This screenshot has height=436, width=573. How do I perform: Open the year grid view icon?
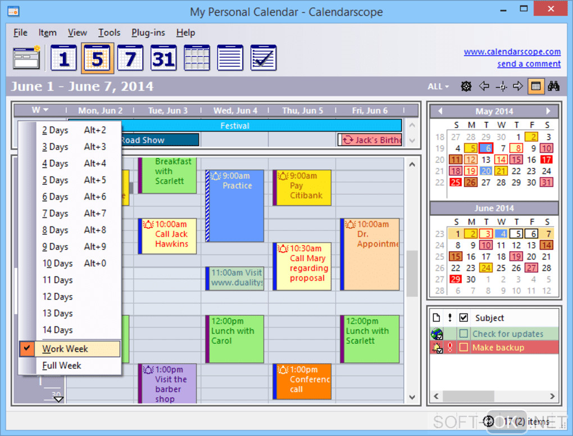click(197, 58)
